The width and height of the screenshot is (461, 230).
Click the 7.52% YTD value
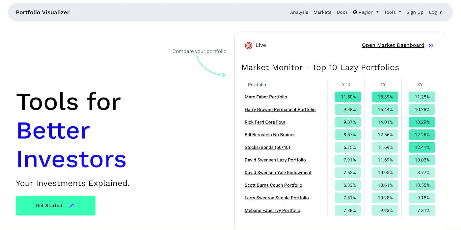pyautogui.click(x=348, y=172)
